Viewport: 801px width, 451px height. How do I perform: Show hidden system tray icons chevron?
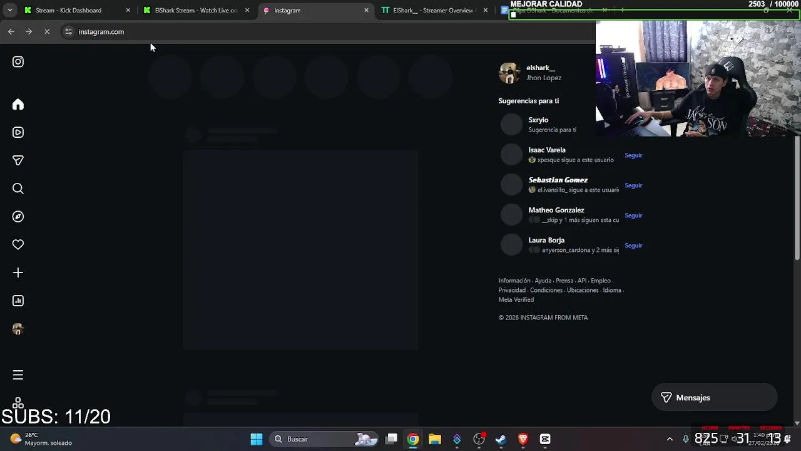670,439
